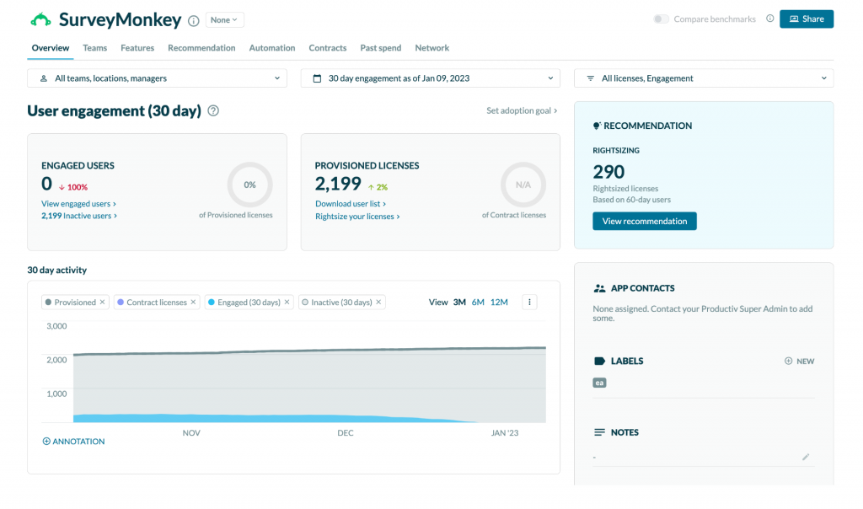Click the Engaged blue color dot
Image resolution: width=863 pixels, height=509 pixels.
212,302
